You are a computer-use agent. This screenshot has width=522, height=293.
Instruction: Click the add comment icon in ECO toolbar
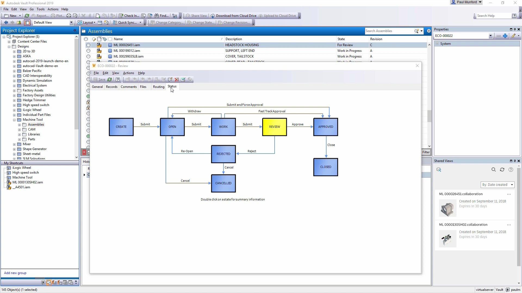click(170, 79)
